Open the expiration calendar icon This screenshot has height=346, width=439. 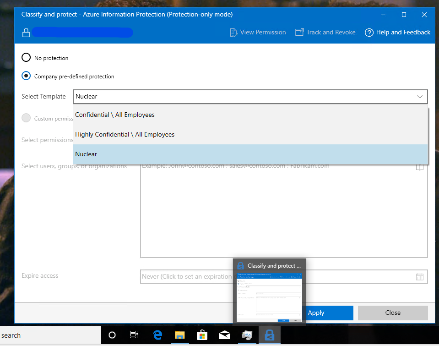click(419, 277)
